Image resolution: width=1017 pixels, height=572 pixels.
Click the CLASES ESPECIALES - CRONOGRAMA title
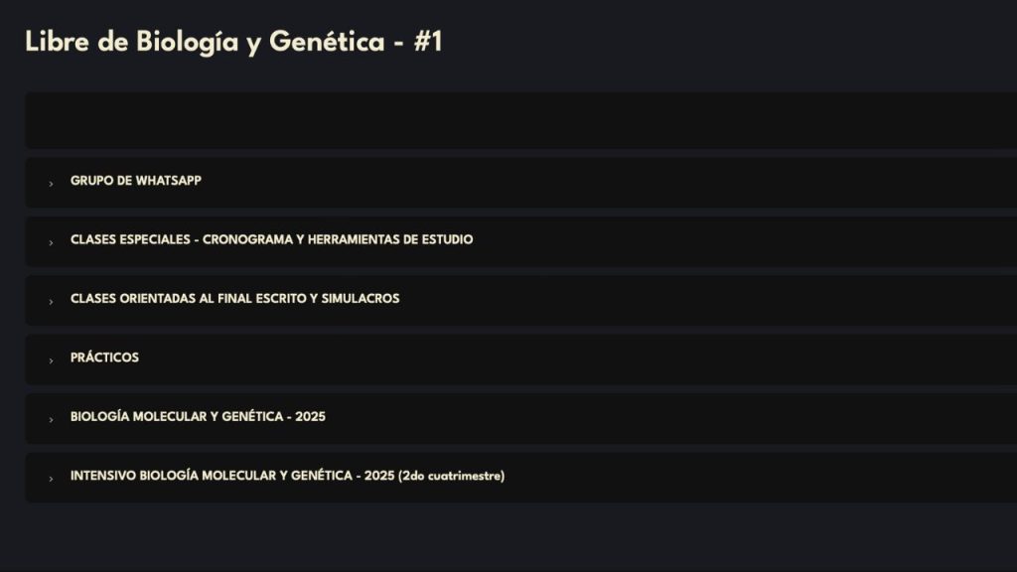(271, 239)
